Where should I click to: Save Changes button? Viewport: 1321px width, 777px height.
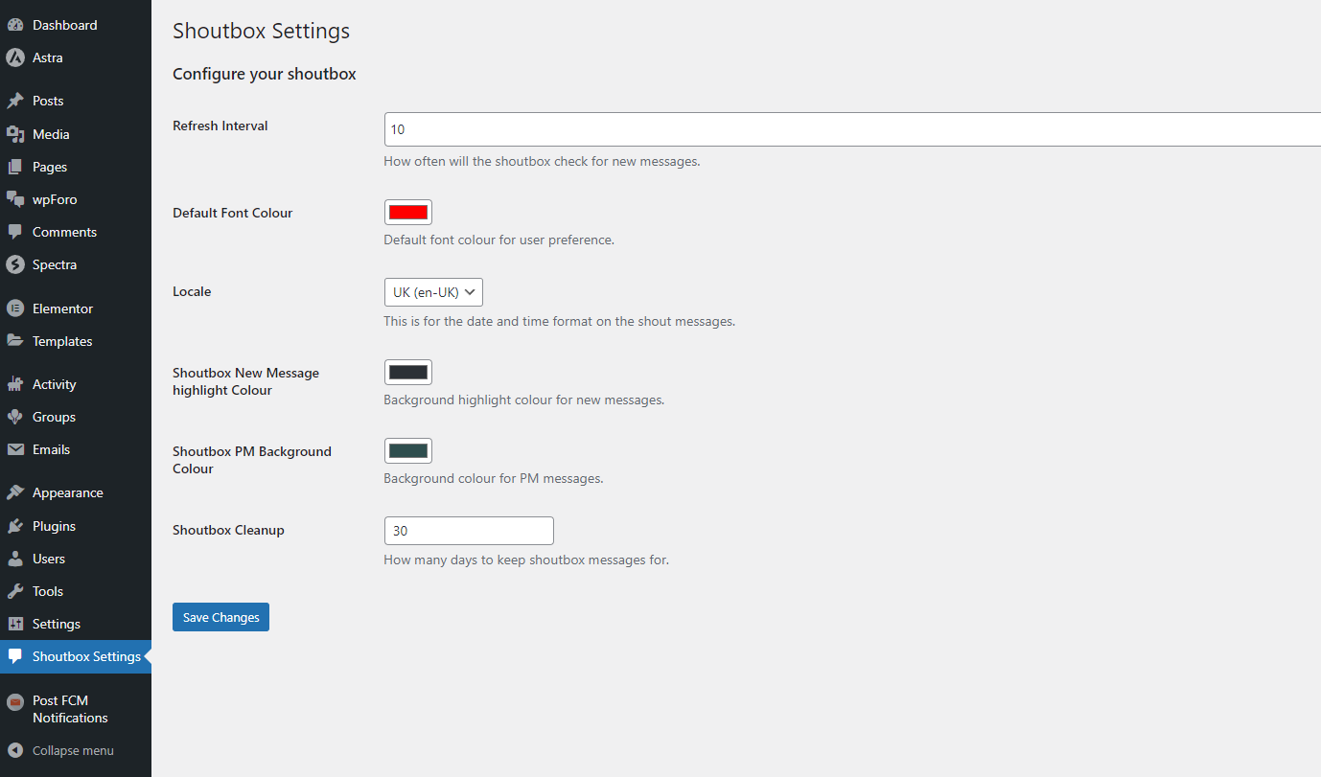[220, 617]
